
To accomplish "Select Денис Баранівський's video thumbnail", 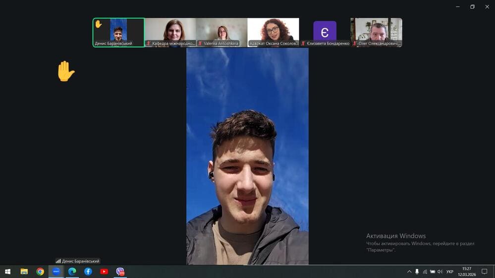I will 118,32.
